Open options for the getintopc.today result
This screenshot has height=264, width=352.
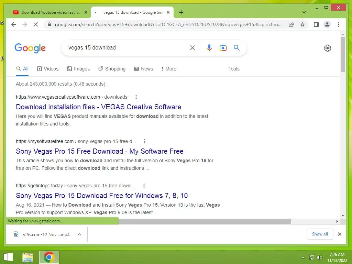[x=144, y=186]
